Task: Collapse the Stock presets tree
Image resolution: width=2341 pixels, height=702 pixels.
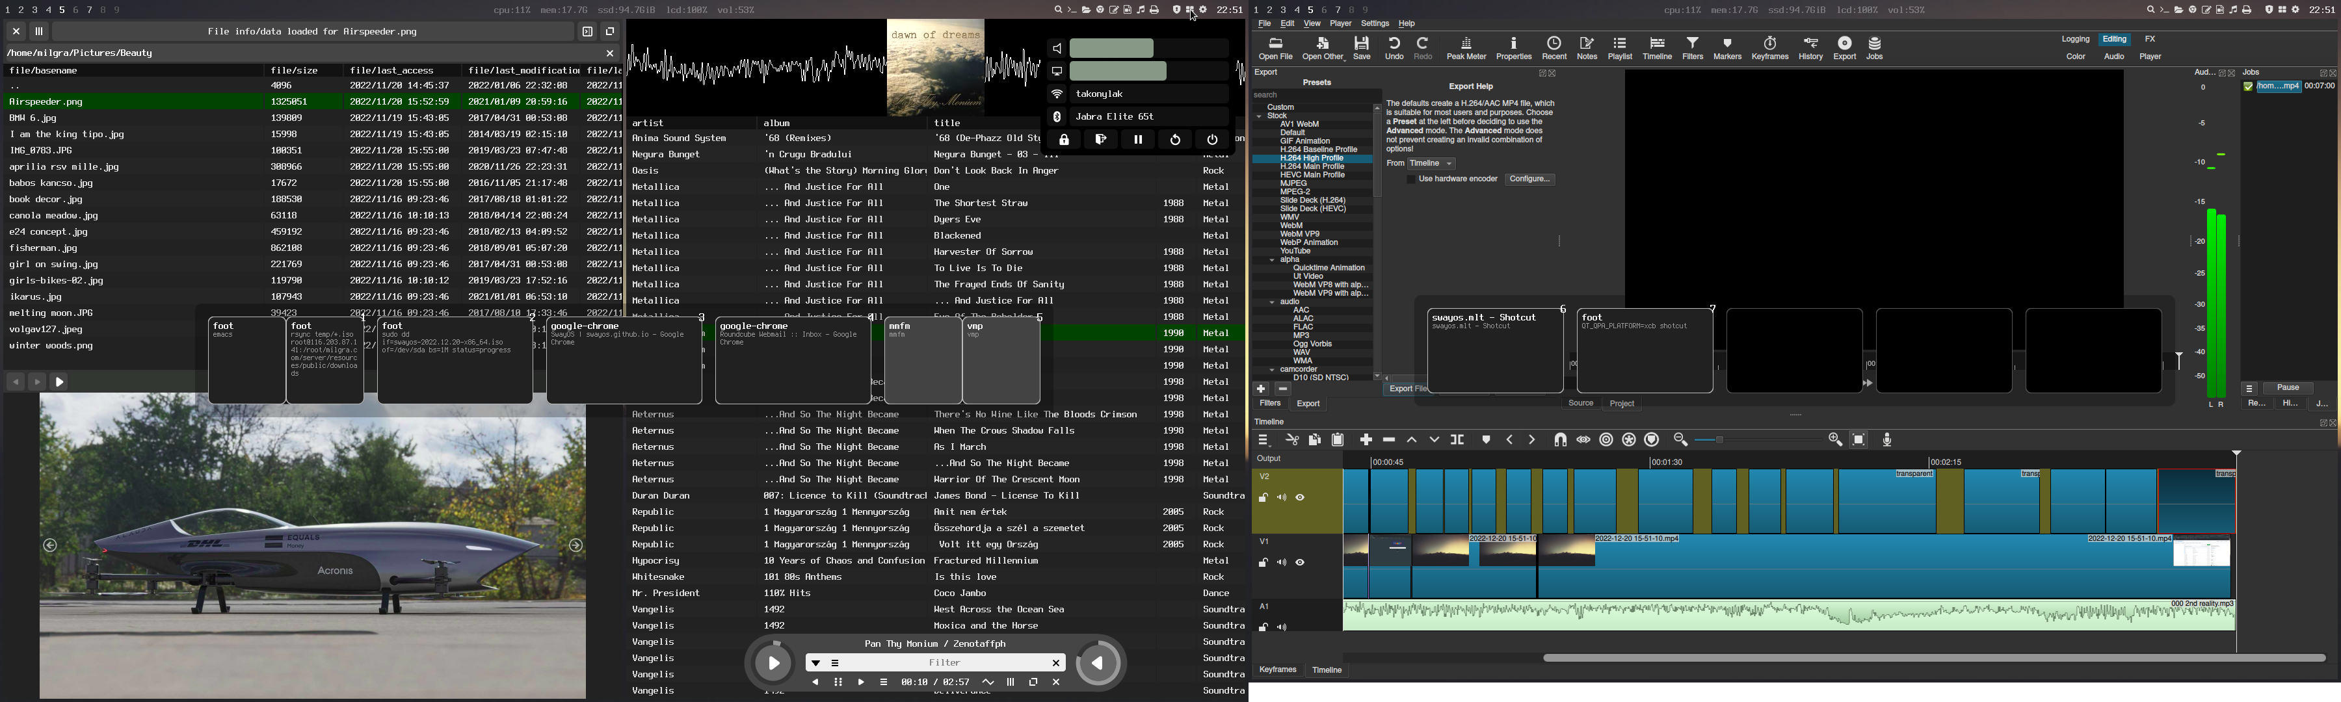Action: pyautogui.click(x=1260, y=116)
